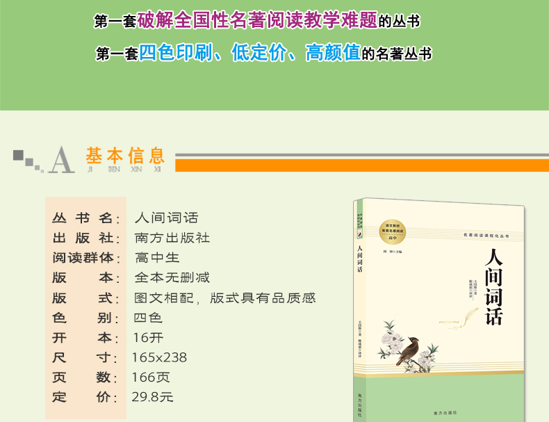Select the magenta 破解全国性名著阅读教学难题 headline
549x422 pixels.
(x=257, y=20)
